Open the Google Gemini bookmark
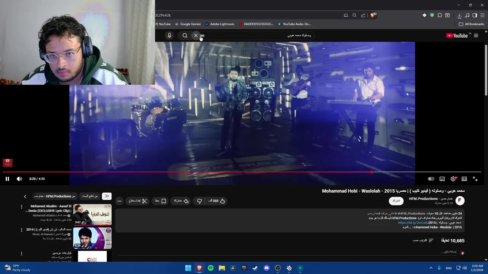Image resolution: width=488 pixels, height=274 pixels. click(x=188, y=24)
